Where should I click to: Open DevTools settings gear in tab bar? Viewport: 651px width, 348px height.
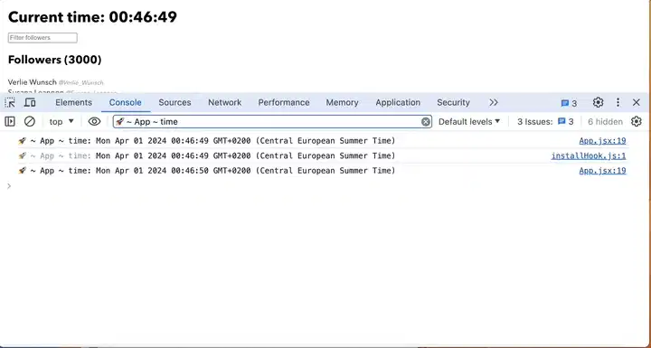(598, 102)
